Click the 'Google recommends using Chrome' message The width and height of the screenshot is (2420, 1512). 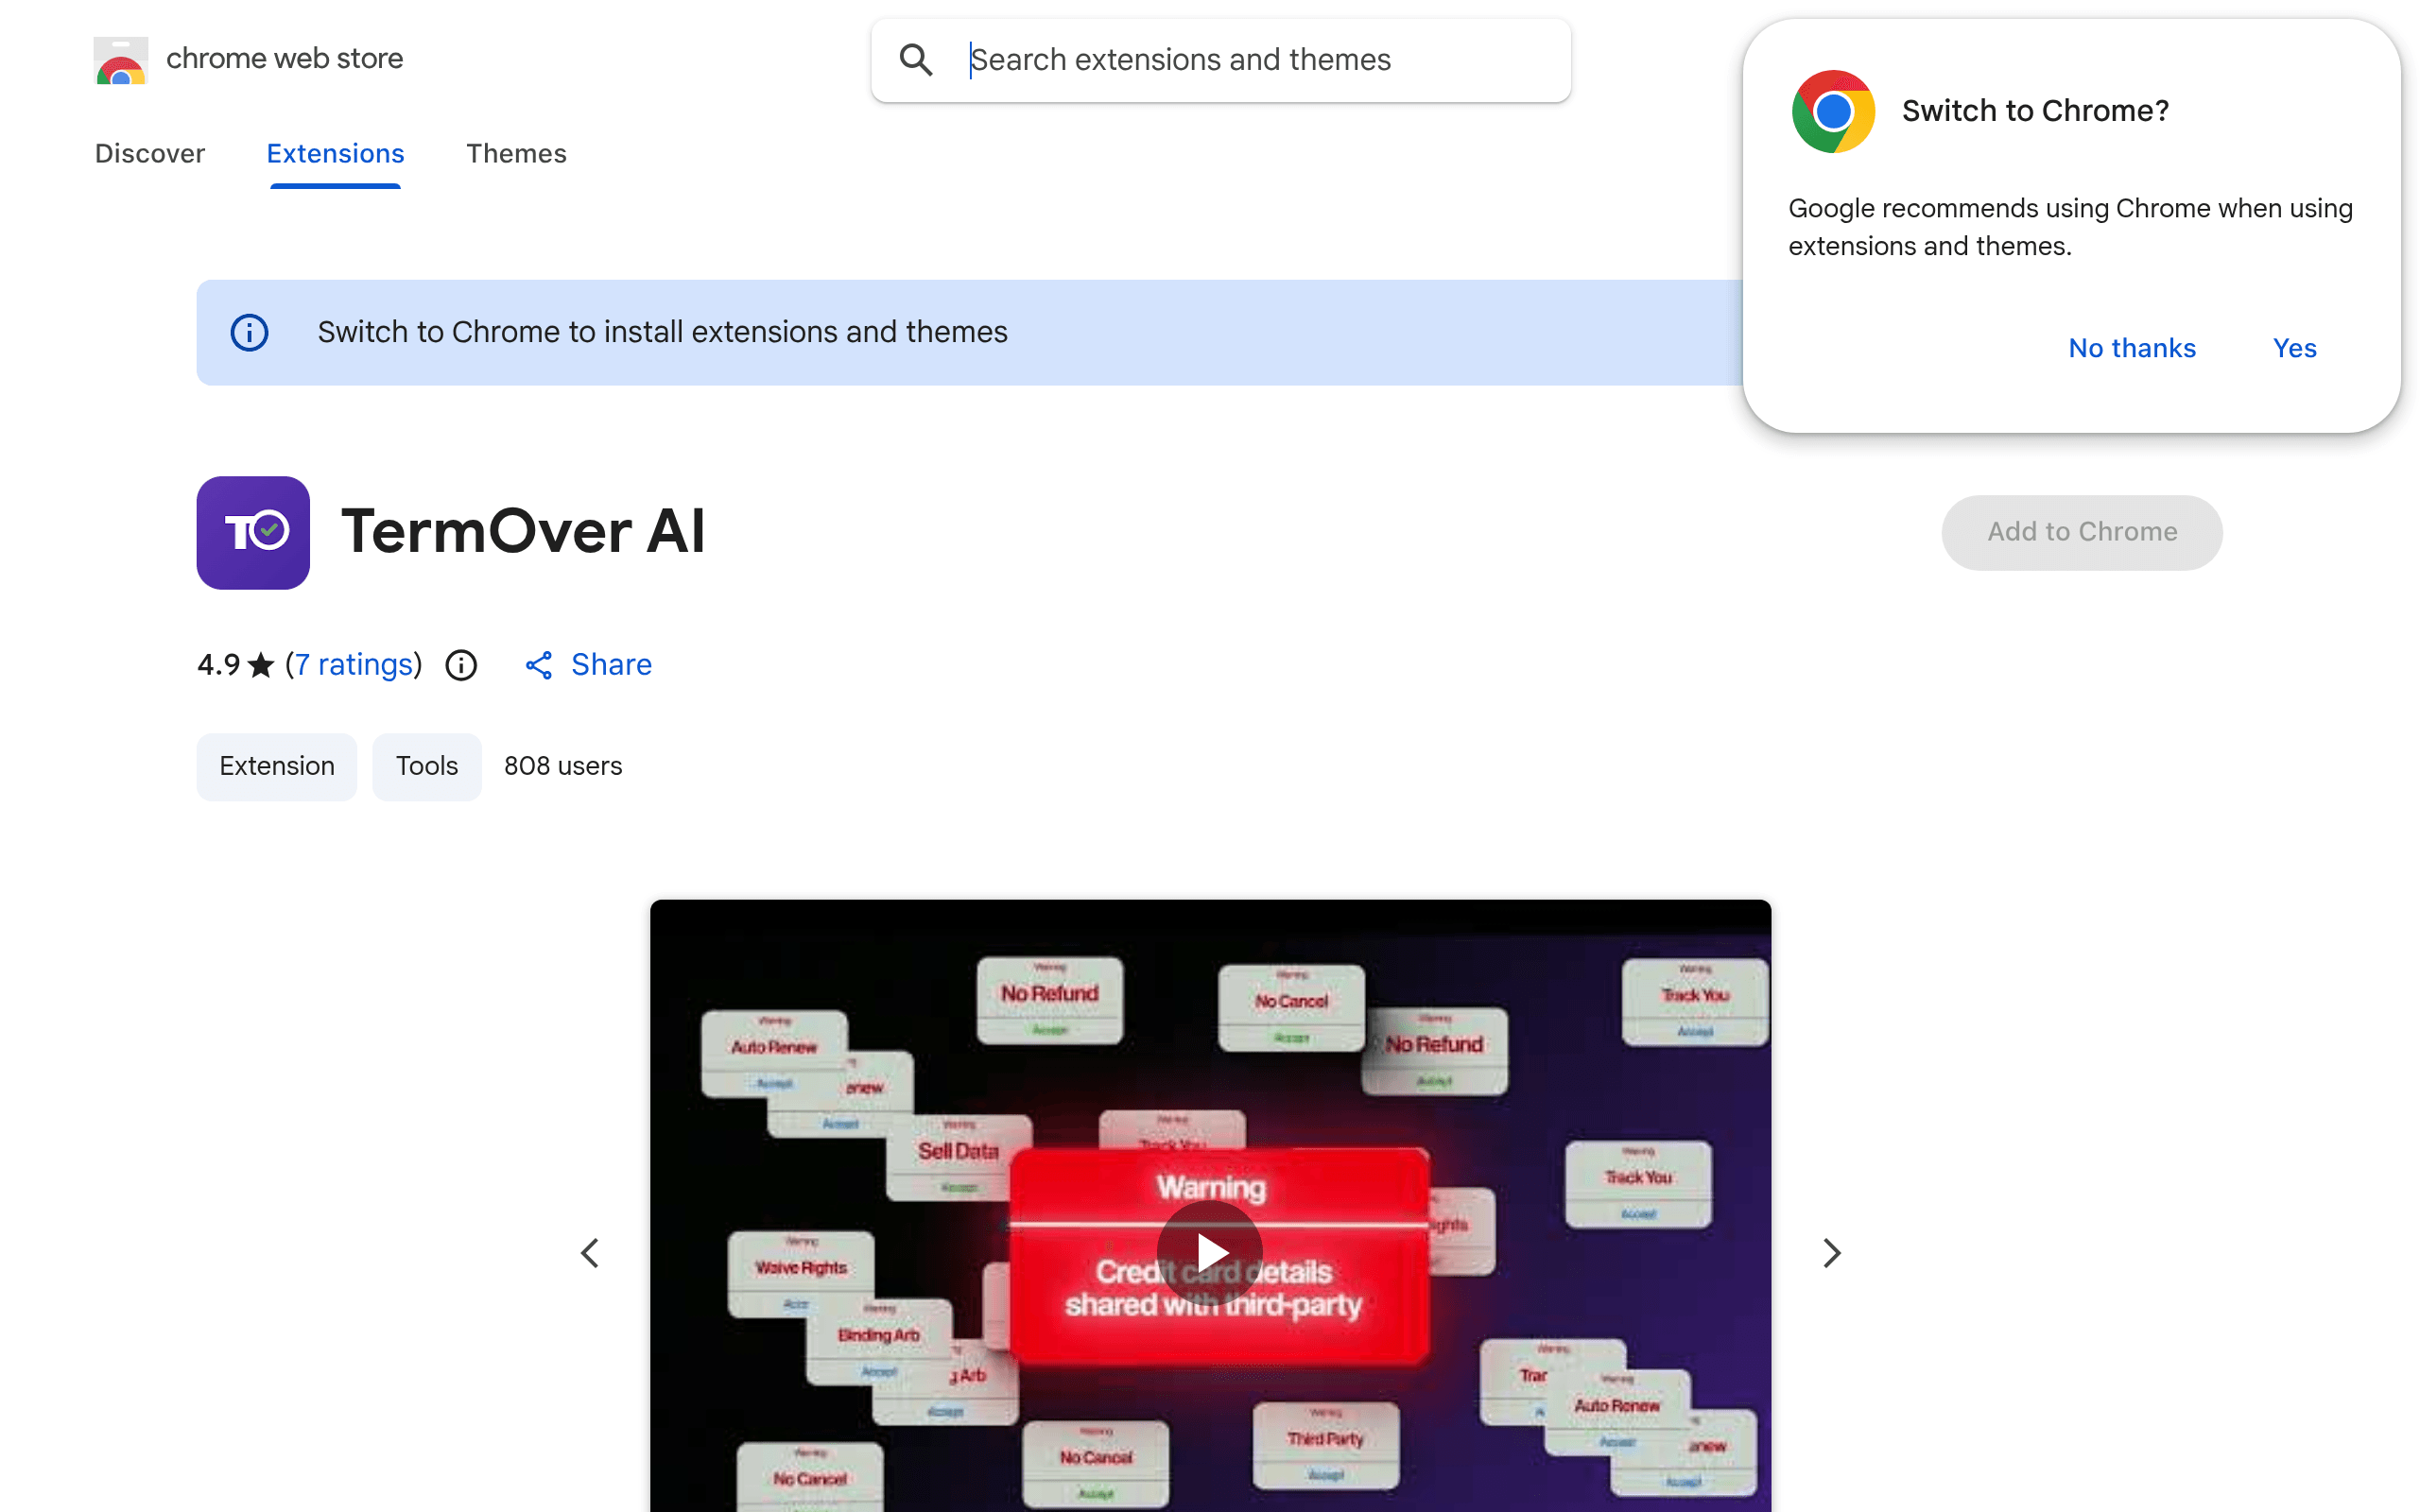(x=2070, y=227)
